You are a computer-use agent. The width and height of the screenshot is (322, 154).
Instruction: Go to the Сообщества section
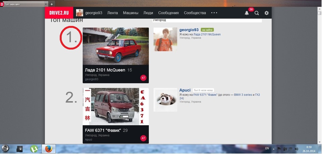click(x=195, y=13)
